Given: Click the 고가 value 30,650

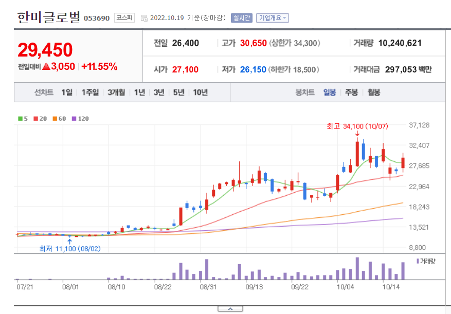Looking at the screenshot, I should click(x=254, y=43).
